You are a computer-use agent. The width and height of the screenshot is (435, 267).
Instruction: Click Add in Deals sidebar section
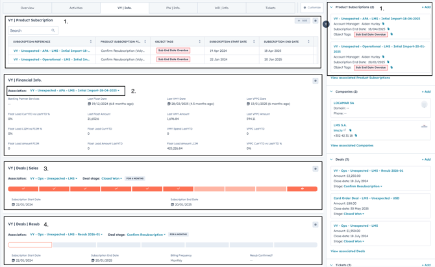pos(427,159)
